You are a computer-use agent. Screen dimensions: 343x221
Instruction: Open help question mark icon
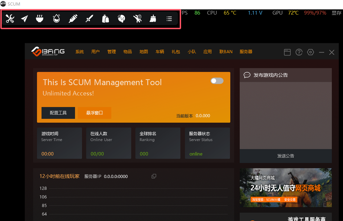[299, 52]
